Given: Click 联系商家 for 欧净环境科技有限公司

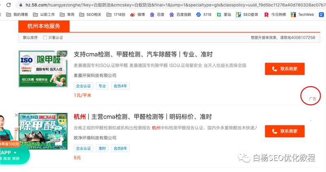Looking at the screenshot, I should point(284,131).
